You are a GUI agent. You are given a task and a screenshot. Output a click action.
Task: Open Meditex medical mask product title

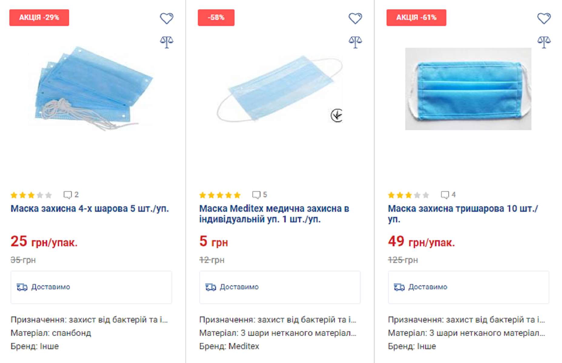tap(274, 214)
